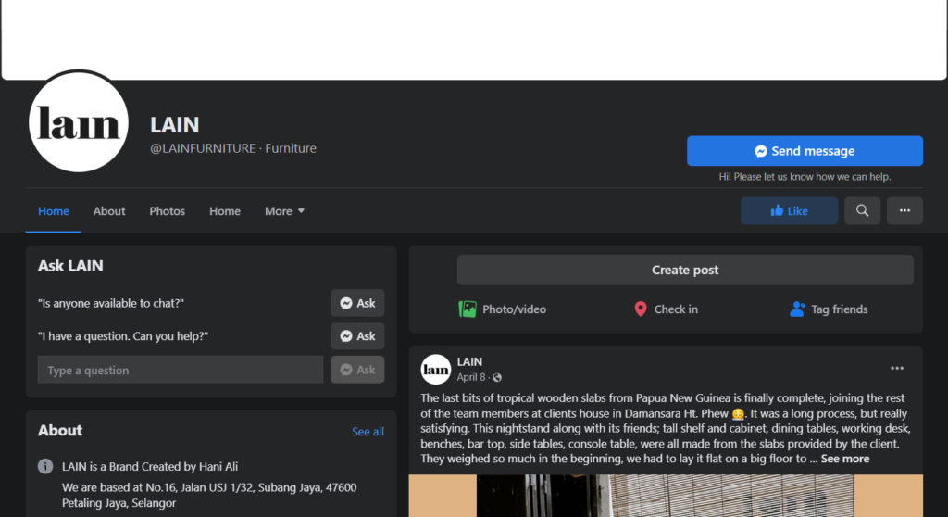Switch to the Photos tab

point(167,211)
